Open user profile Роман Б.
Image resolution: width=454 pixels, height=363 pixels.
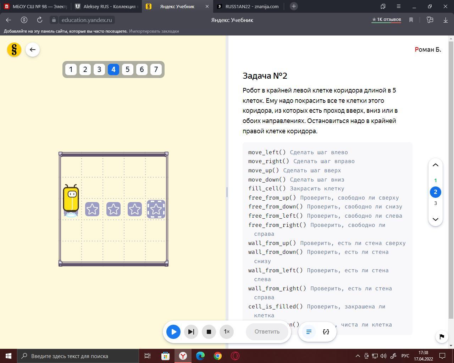(x=428, y=50)
